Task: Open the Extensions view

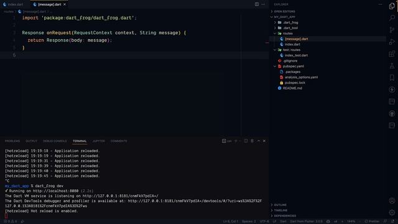Action: (392, 54)
